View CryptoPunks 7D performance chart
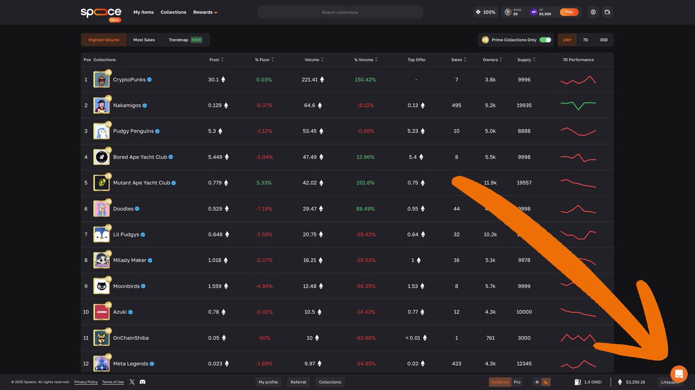Viewport: 695px width, 390px height. coord(578,80)
